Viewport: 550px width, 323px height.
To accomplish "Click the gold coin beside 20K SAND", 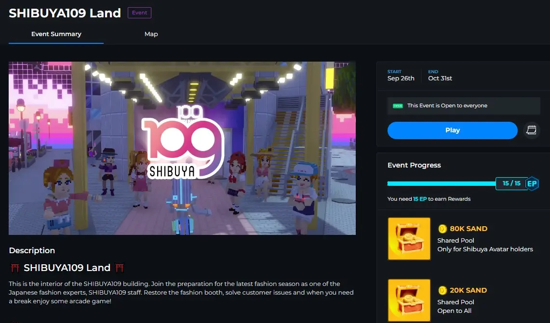I will 443,290.
